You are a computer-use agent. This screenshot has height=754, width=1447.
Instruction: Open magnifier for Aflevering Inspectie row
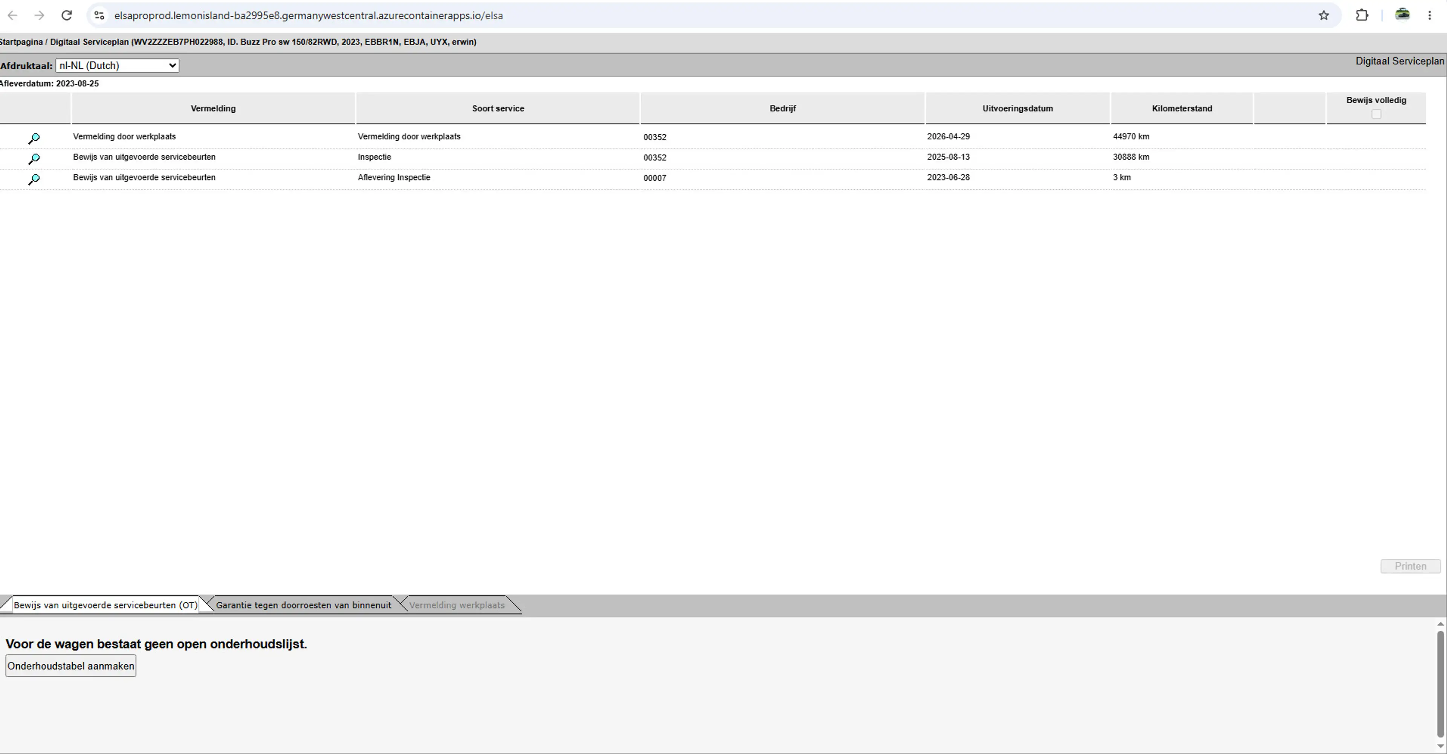(34, 179)
